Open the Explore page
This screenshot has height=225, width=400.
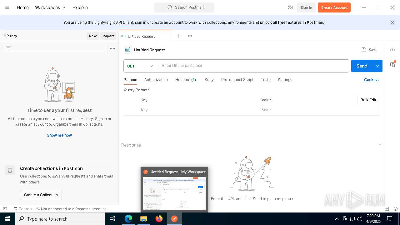[x=80, y=7]
